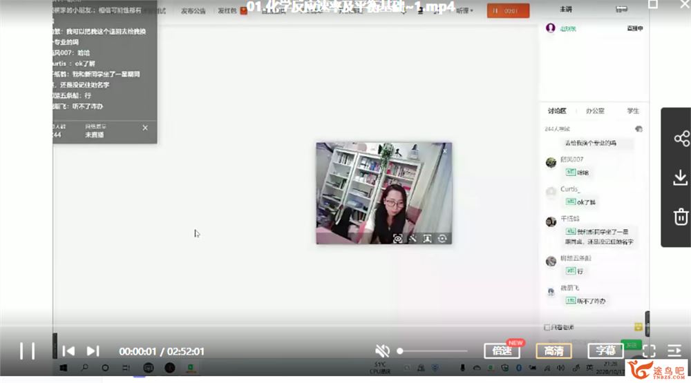This screenshot has width=691, height=383.
Task: Click the green app icon on the taskbar
Action: pos(191,368)
